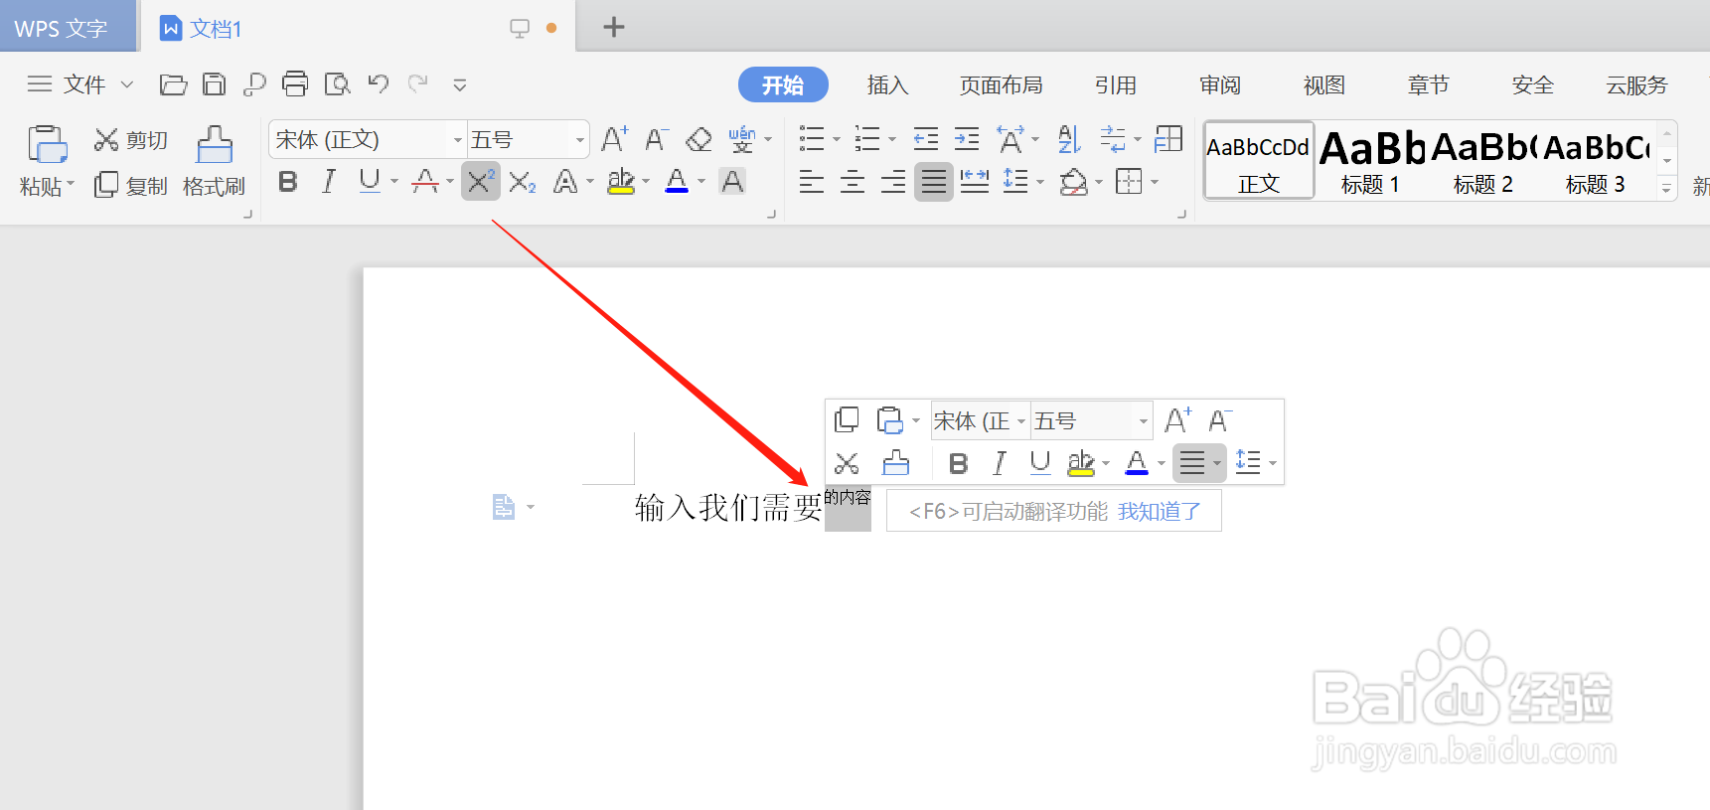Format painter in mini toolbar
This screenshot has width=1710, height=810.
click(x=896, y=463)
